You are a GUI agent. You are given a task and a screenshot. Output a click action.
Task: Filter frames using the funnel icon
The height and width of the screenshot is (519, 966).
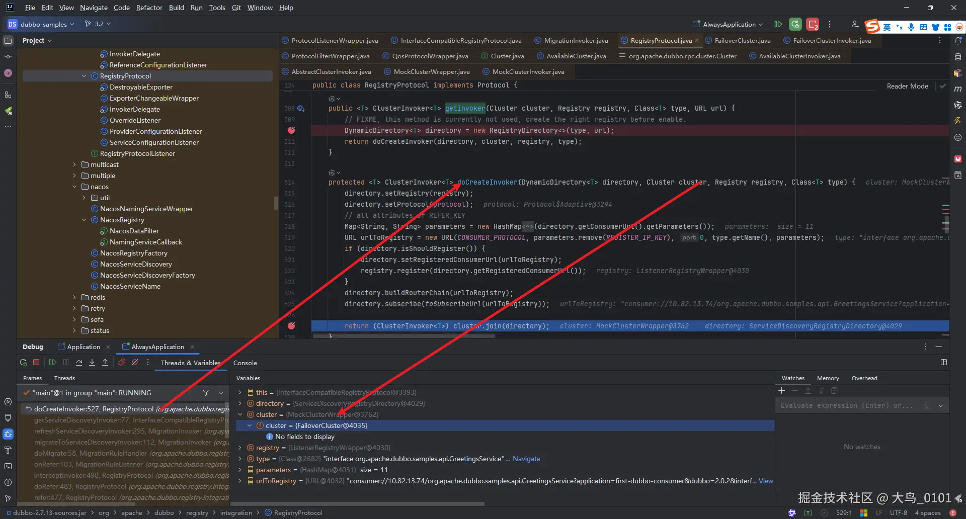tap(206, 393)
